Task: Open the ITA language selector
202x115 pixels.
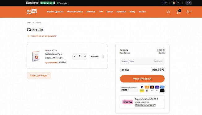Action: coord(178,2)
